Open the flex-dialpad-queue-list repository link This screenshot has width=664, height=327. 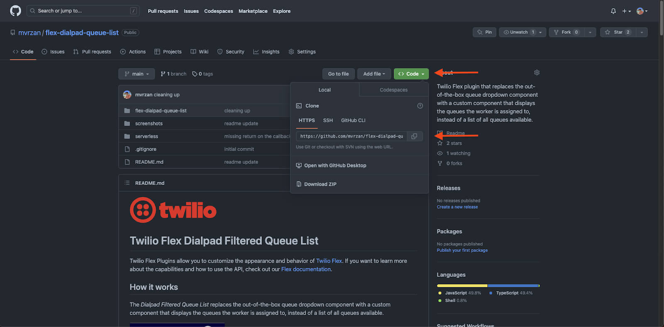coord(82,32)
